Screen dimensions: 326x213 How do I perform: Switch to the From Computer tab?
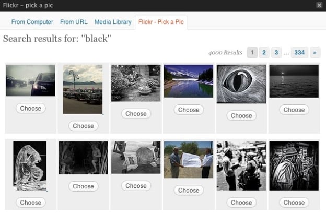pyautogui.click(x=32, y=22)
